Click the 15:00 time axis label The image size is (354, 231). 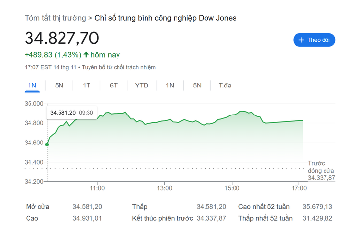[232, 188]
